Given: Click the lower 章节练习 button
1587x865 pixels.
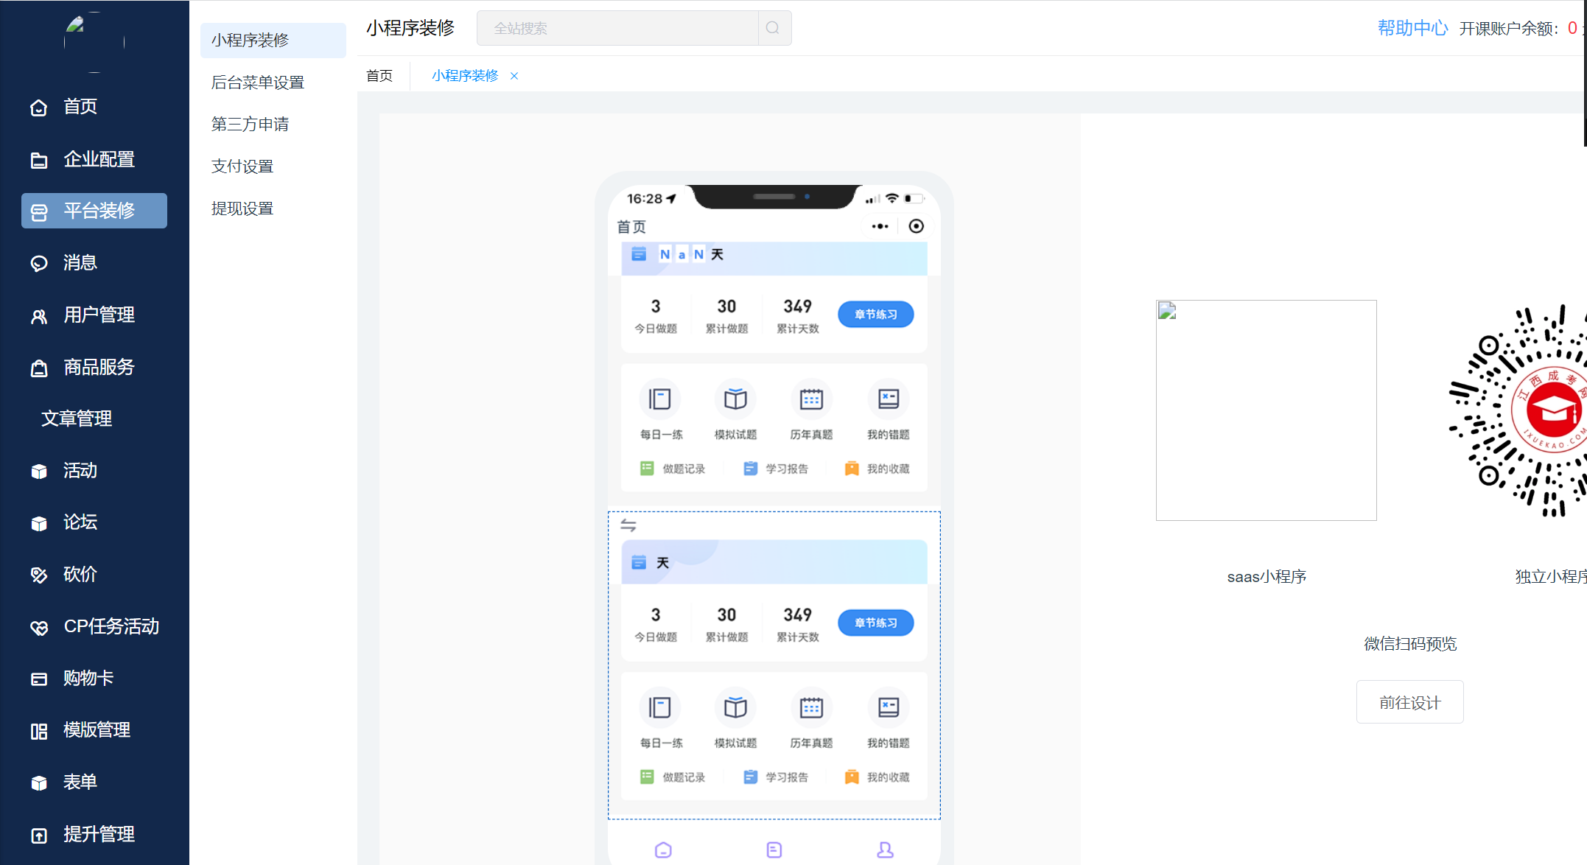Looking at the screenshot, I should (876, 623).
